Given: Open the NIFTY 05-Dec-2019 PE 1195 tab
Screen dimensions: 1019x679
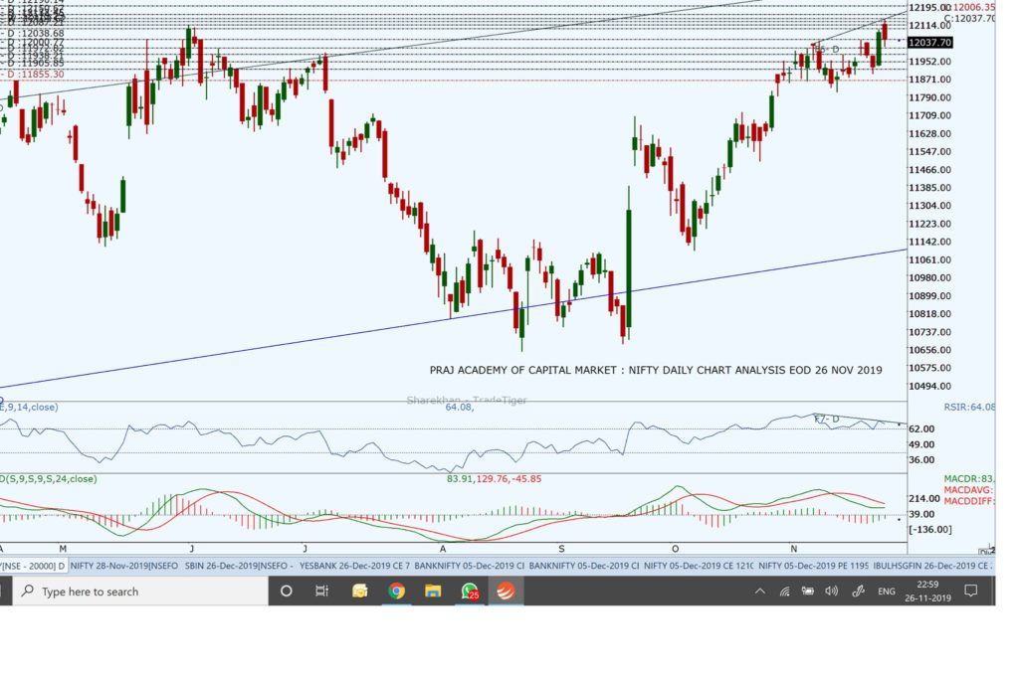Looking at the screenshot, I should click(814, 566).
